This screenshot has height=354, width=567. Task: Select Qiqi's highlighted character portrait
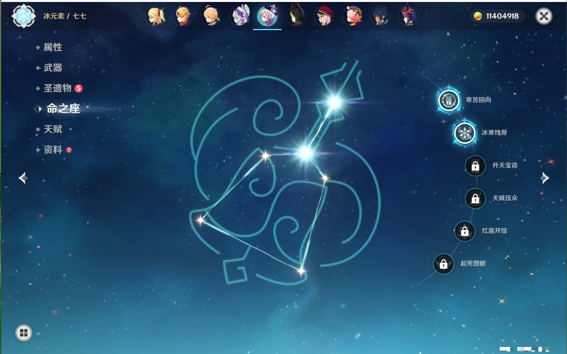267,16
